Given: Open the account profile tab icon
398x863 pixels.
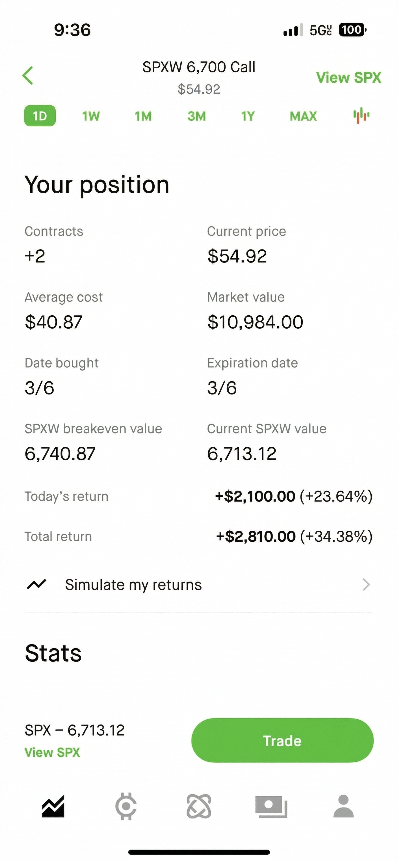Looking at the screenshot, I should 343,806.
